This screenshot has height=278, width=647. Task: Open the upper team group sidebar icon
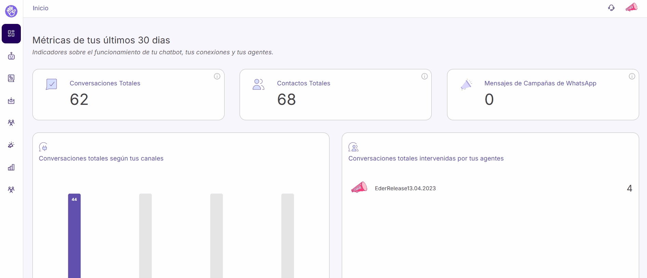[x=11, y=123]
